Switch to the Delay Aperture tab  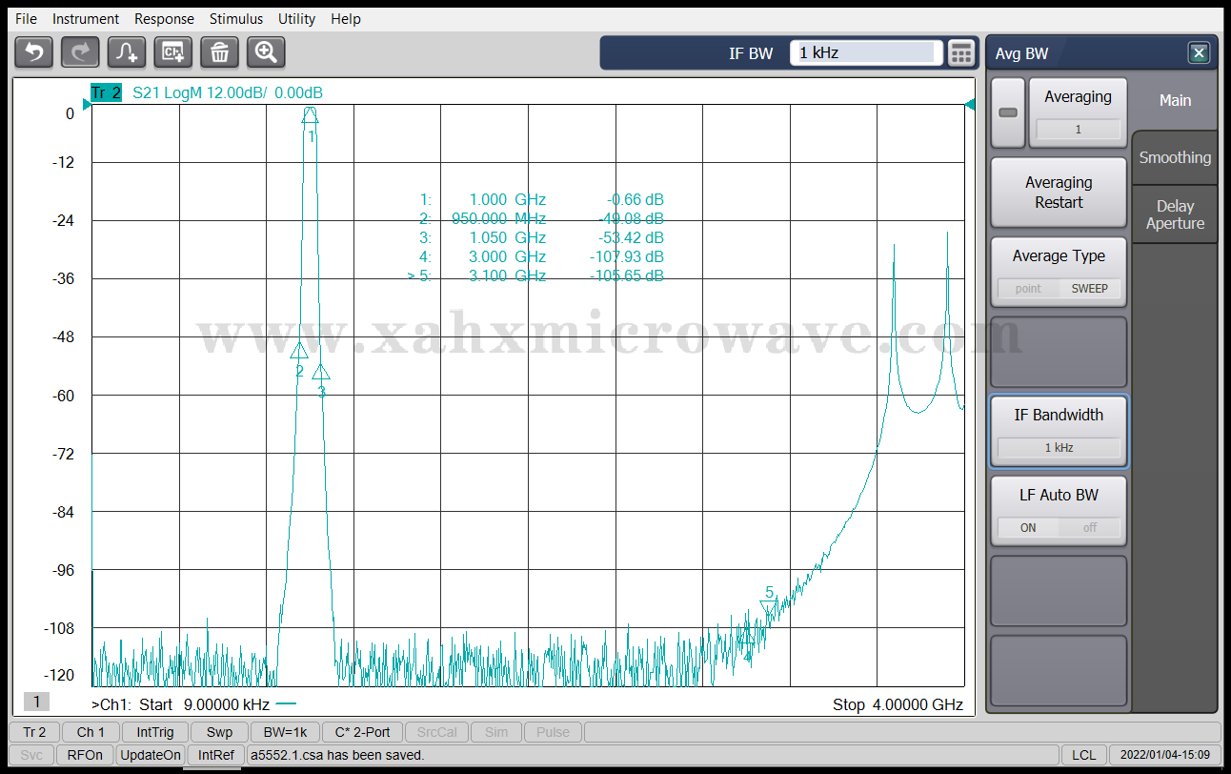pos(1175,214)
